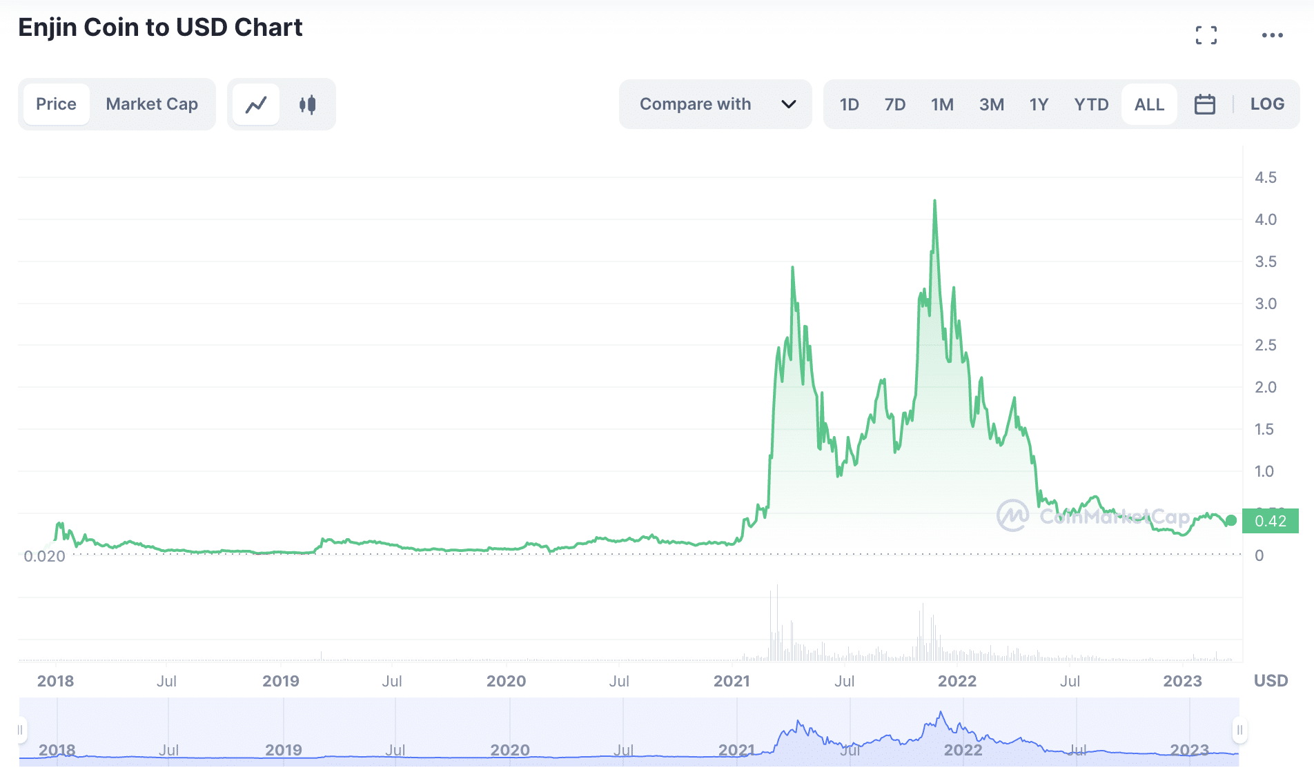The height and width of the screenshot is (781, 1314).
Task: Click the 2020 x-axis label
Action: pos(506,681)
